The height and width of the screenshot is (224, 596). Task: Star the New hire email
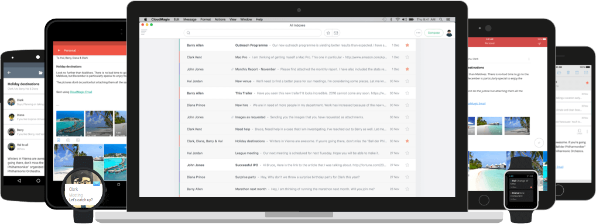pyautogui.click(x=407, y=105)
